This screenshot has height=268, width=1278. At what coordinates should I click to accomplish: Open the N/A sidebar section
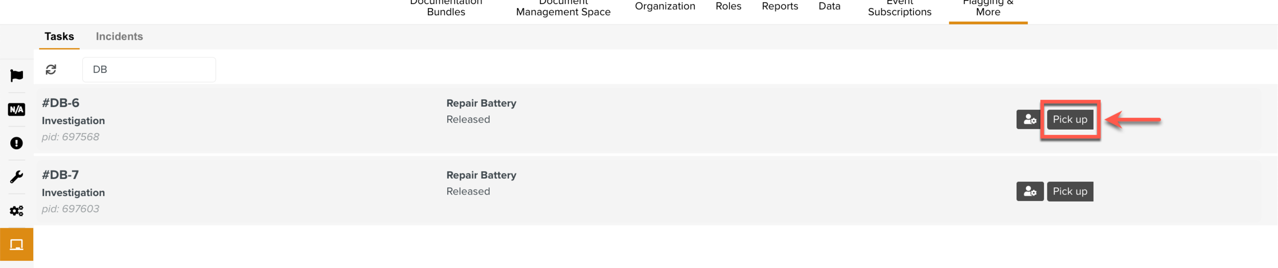pos(16,109)
